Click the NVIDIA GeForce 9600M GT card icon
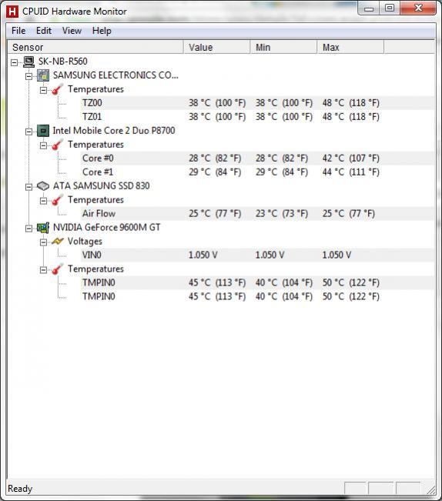Viewport: 442px width, 501px height. tap(43, 228)
